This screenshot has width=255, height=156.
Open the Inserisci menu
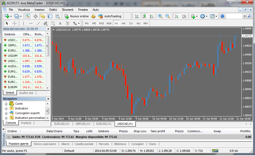point(40,10)
